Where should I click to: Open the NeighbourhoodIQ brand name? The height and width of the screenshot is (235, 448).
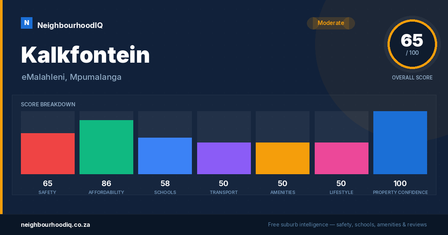pos(70,25)
